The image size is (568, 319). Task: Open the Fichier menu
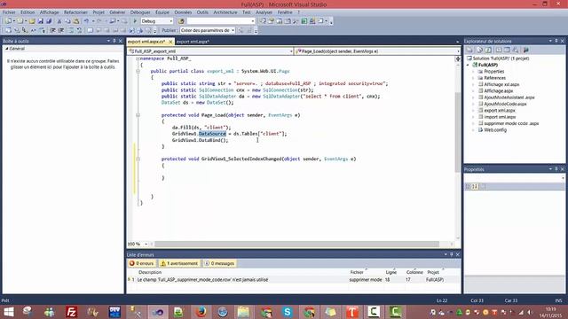click(9, 12)
